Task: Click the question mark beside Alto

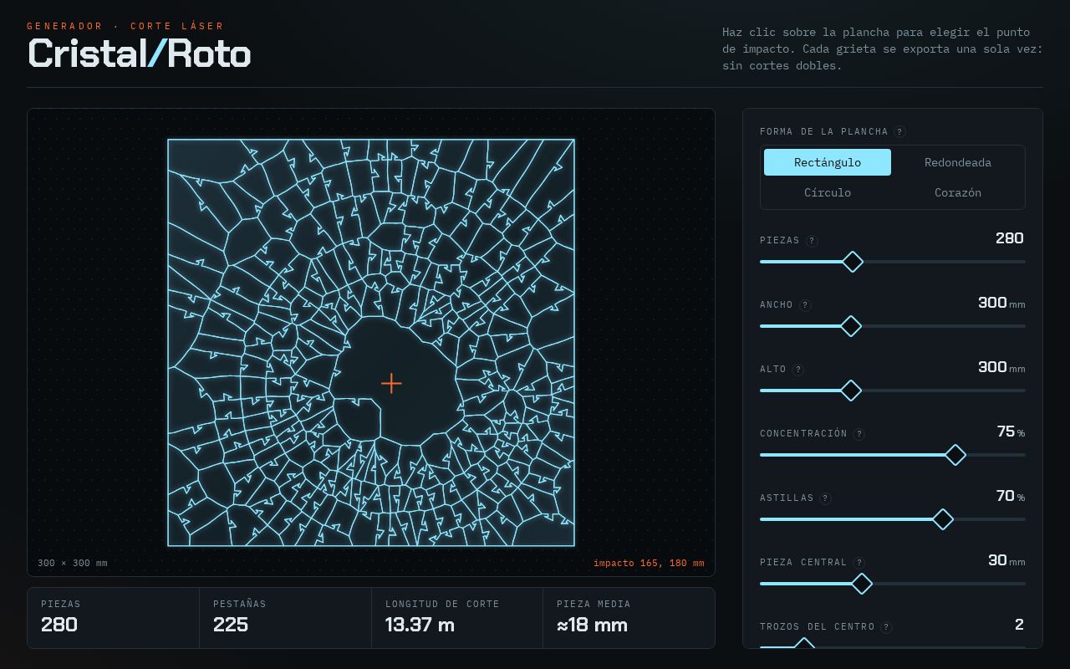Action: (798, 369)
